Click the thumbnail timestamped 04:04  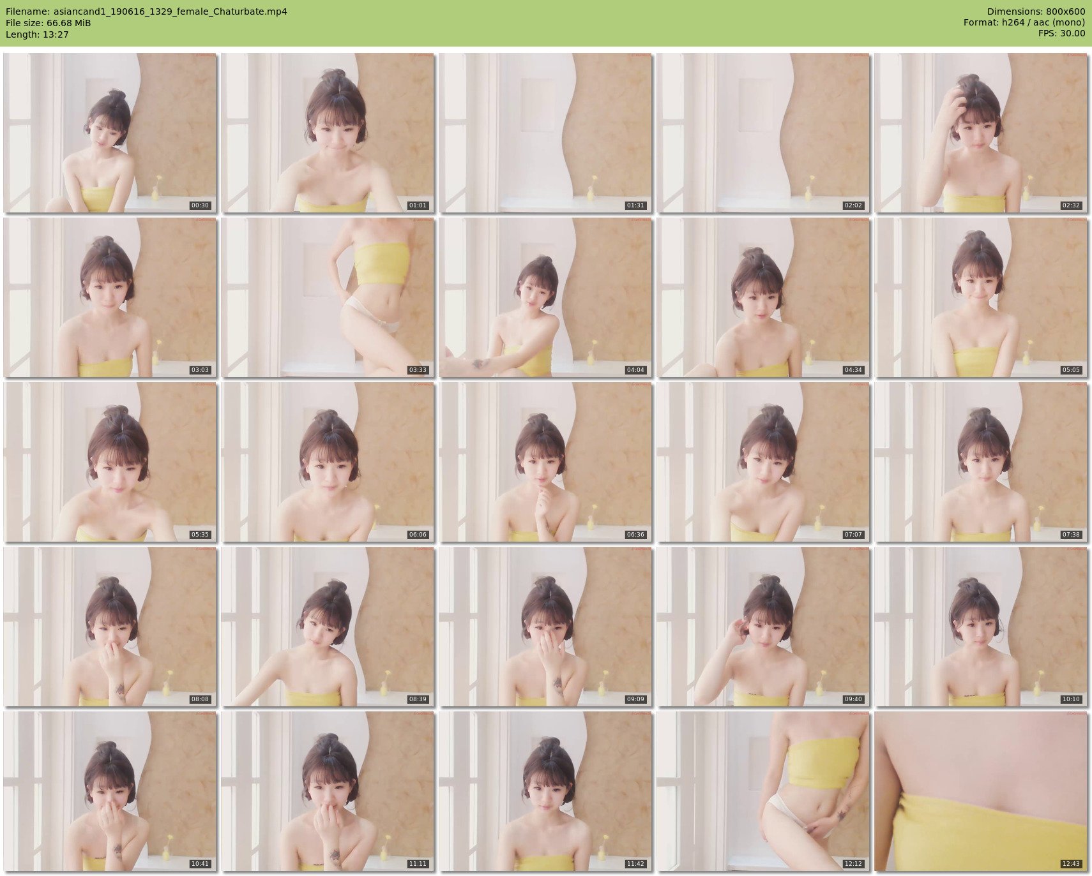[545, 297]
